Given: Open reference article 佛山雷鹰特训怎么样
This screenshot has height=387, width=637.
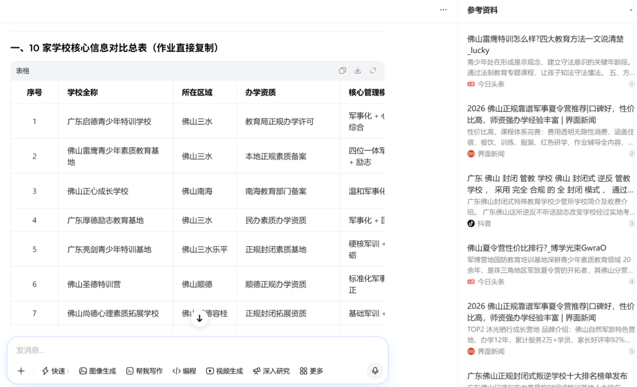Looking at the screenshot, I should tap(545, 44).
